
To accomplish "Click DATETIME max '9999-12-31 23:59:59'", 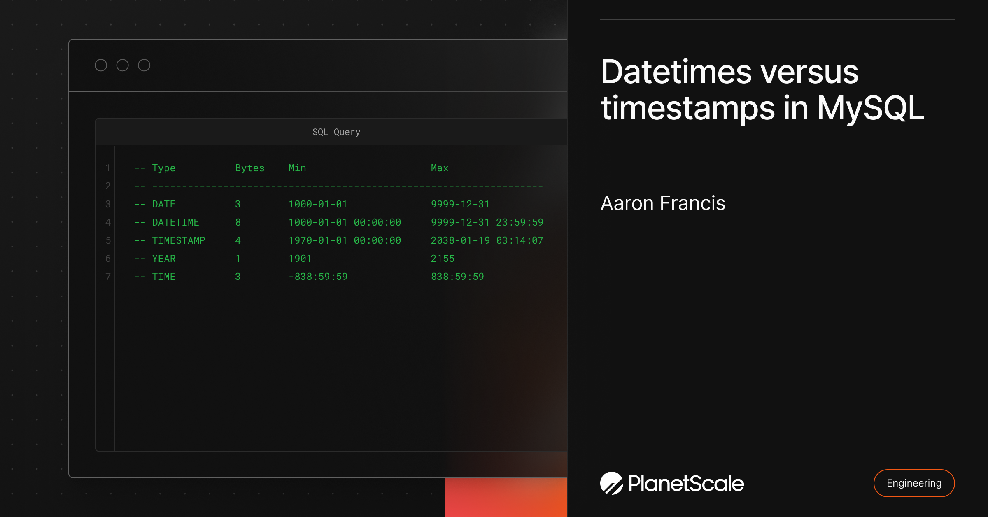I will (487, 222).
